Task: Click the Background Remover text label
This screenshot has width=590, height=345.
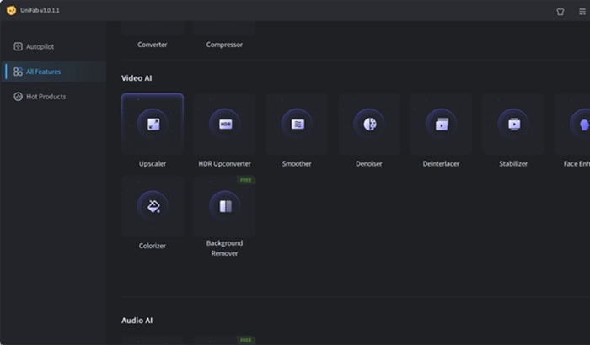Action: [x=224, y=248]
